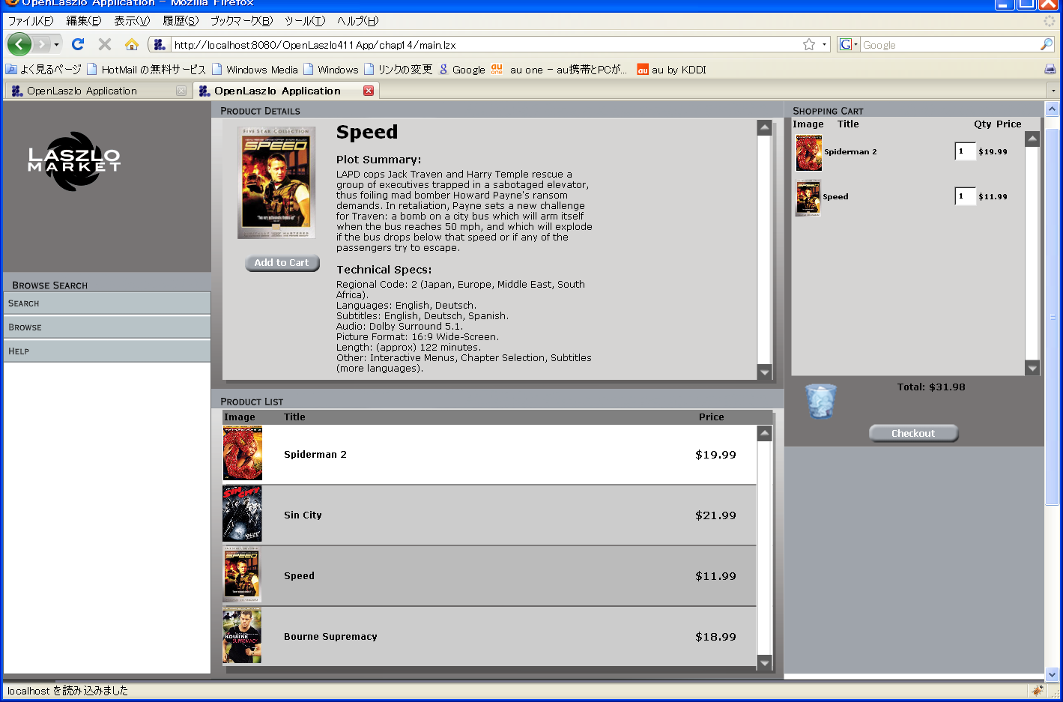Image resolution: width=1063 pixels, height=702 pixels.
Task: Select the Sin City thumbnail in product list
Action: 242,514
